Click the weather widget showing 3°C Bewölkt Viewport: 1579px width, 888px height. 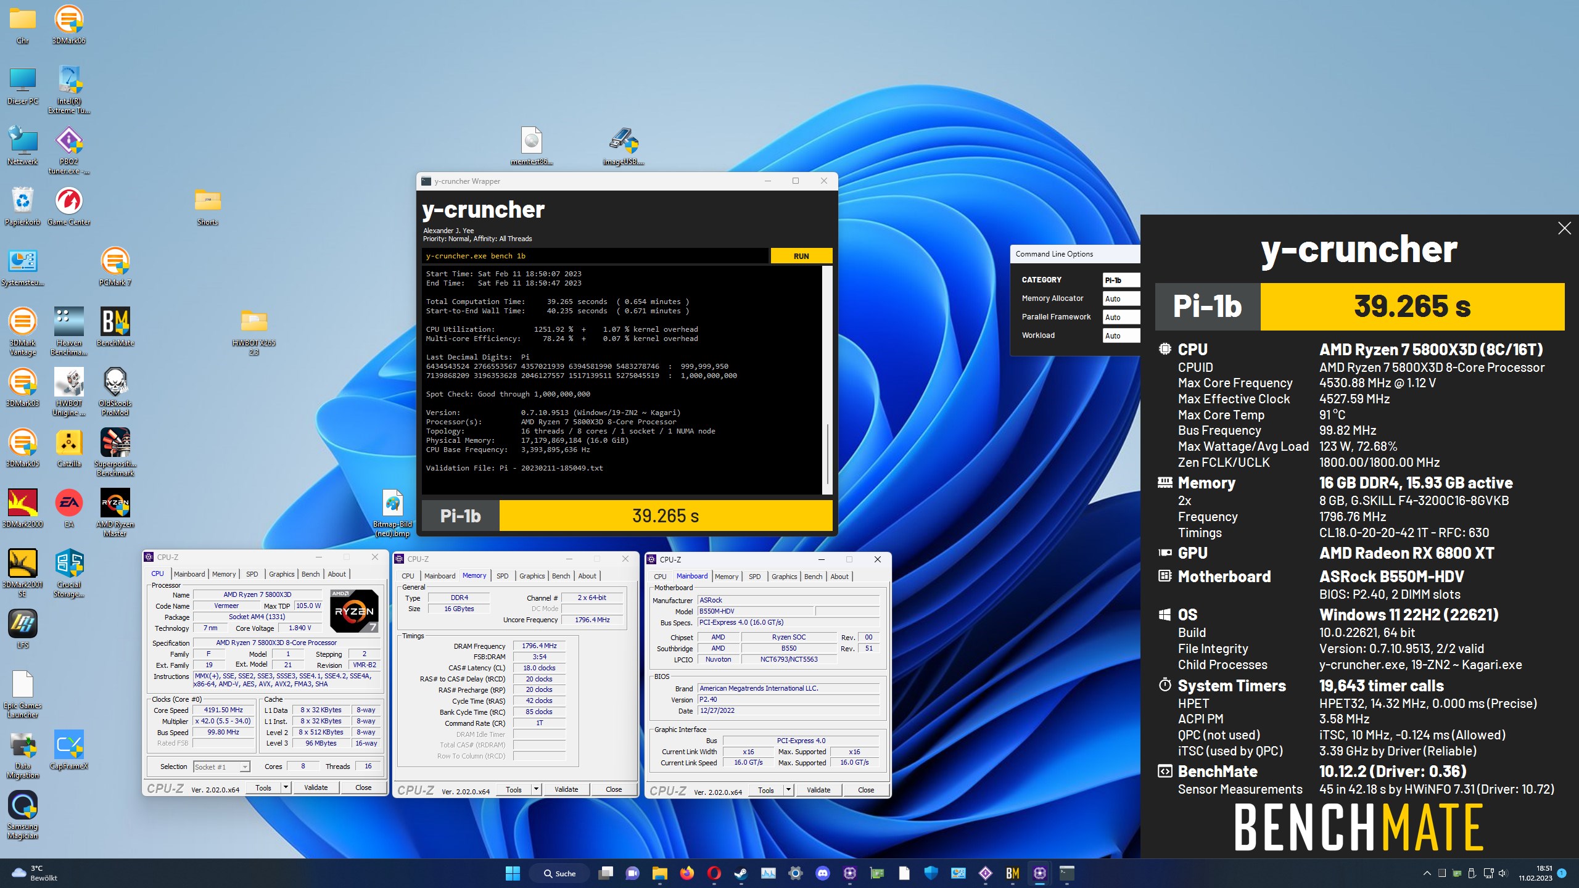[35, 873]
